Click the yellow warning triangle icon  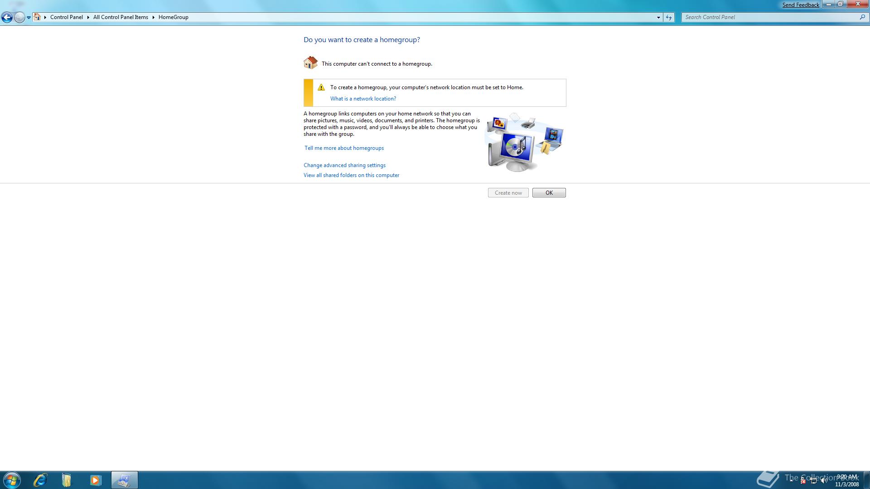click(x=321, y=87)
